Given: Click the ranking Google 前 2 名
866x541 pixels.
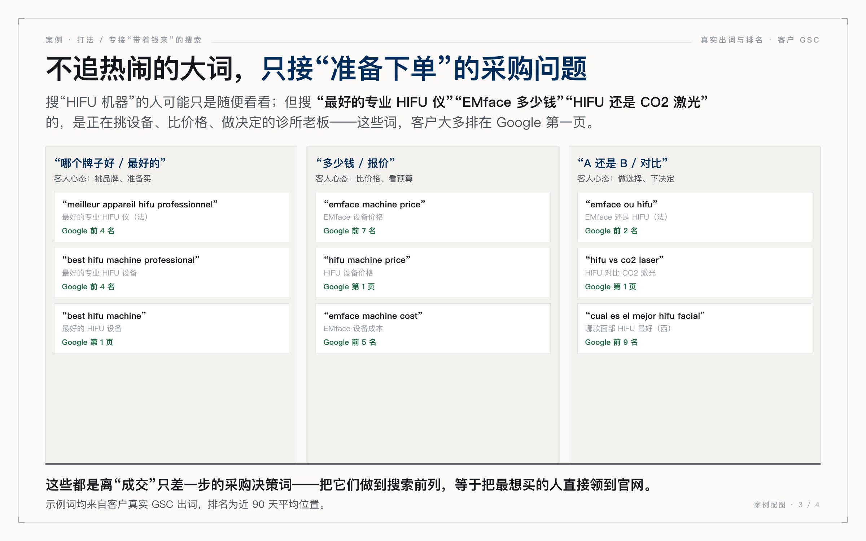Looking at the screenshot, I should click(612, 231).
